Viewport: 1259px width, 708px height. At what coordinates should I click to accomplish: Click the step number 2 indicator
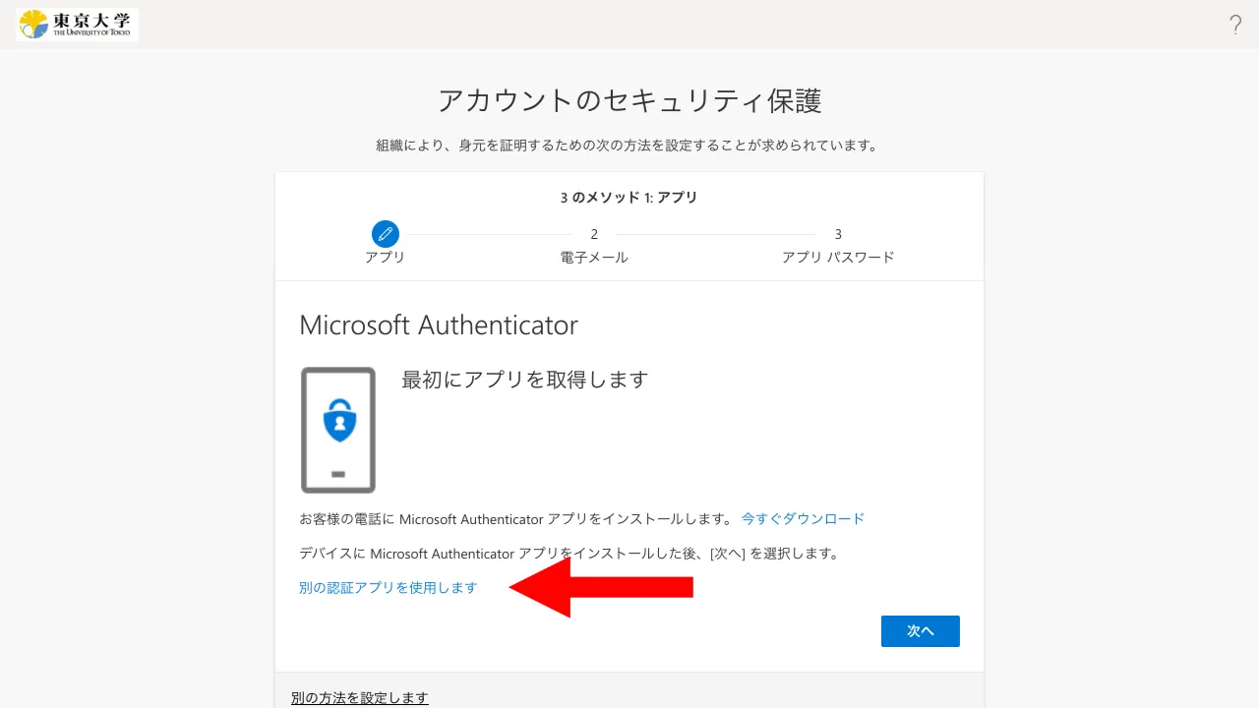594,234
